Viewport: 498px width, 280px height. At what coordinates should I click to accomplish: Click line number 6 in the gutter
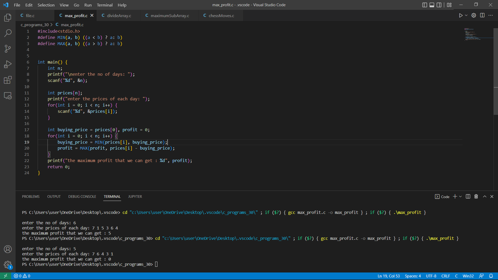coord(28,62)
